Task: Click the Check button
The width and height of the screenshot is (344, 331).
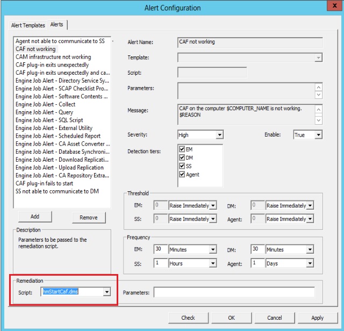Action: point(188,318)
